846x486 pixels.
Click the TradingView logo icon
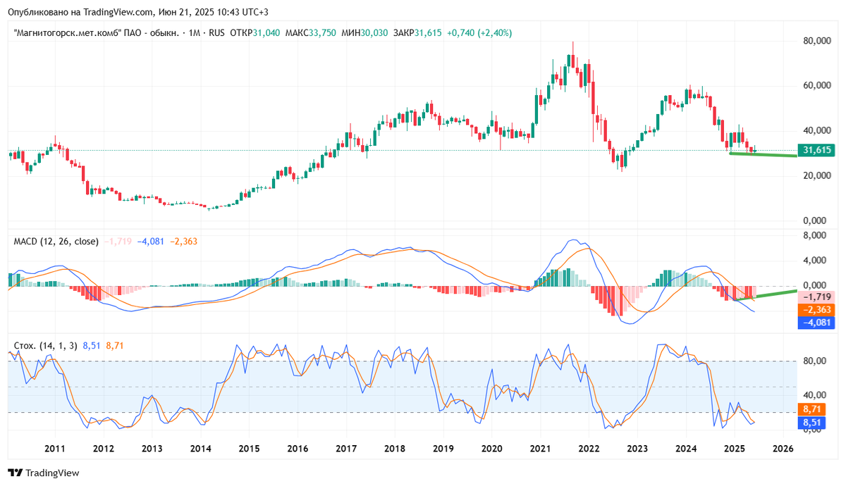(16, 473)
